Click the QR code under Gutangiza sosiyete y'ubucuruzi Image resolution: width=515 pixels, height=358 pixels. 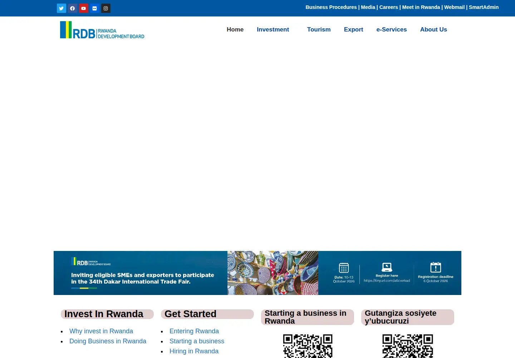[x=408, y=346]
